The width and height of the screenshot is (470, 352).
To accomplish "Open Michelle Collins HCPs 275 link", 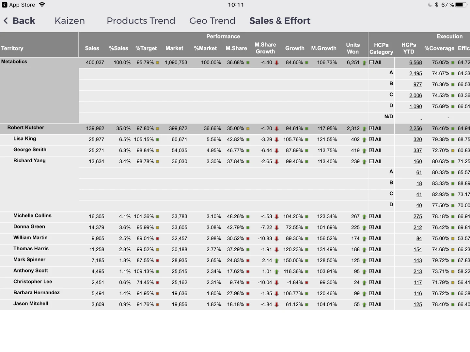I will coord(417,217).
